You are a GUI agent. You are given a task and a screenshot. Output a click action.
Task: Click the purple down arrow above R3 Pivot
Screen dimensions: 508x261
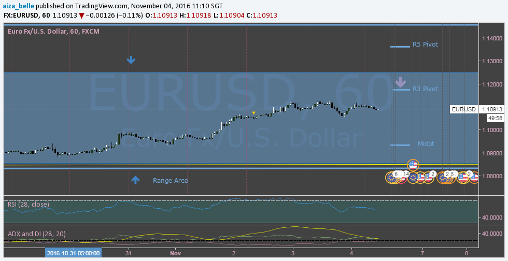click(401, 82)
